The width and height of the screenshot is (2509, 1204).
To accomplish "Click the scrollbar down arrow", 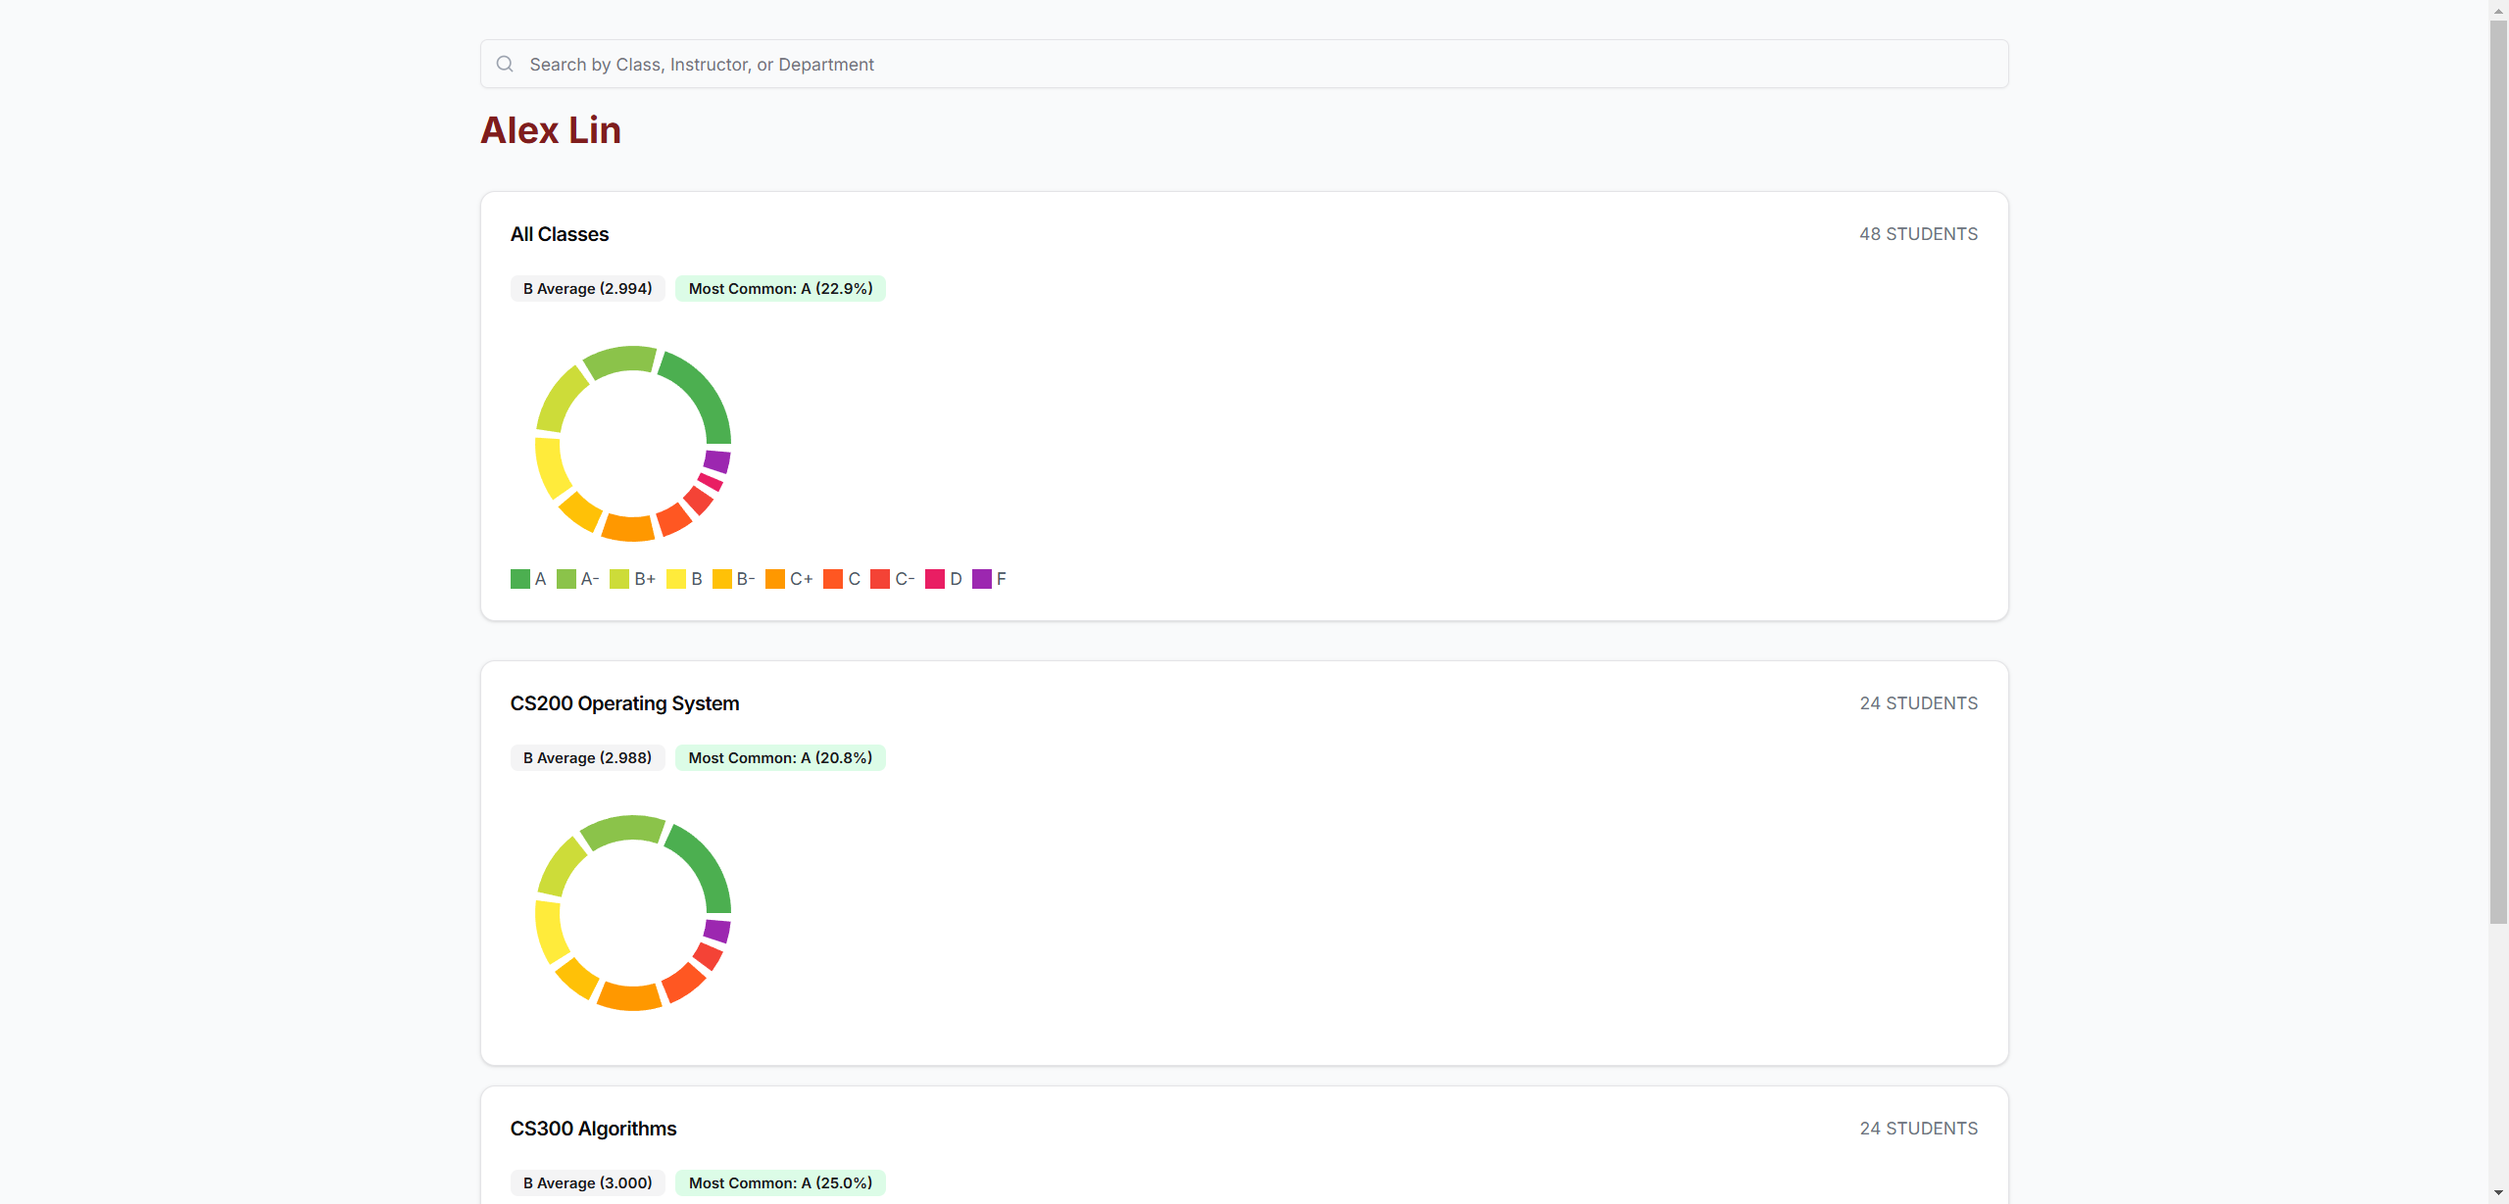I will pyautogui.click(x=2498, y=1193).
